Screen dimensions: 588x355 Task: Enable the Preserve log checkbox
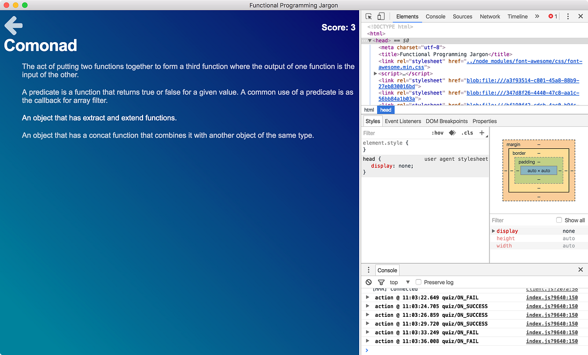click(418, 282)
